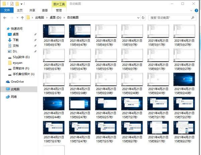The image size is (201, 155).
Task: Click the Up one level arrow
Action: click(x=22, y=17)
